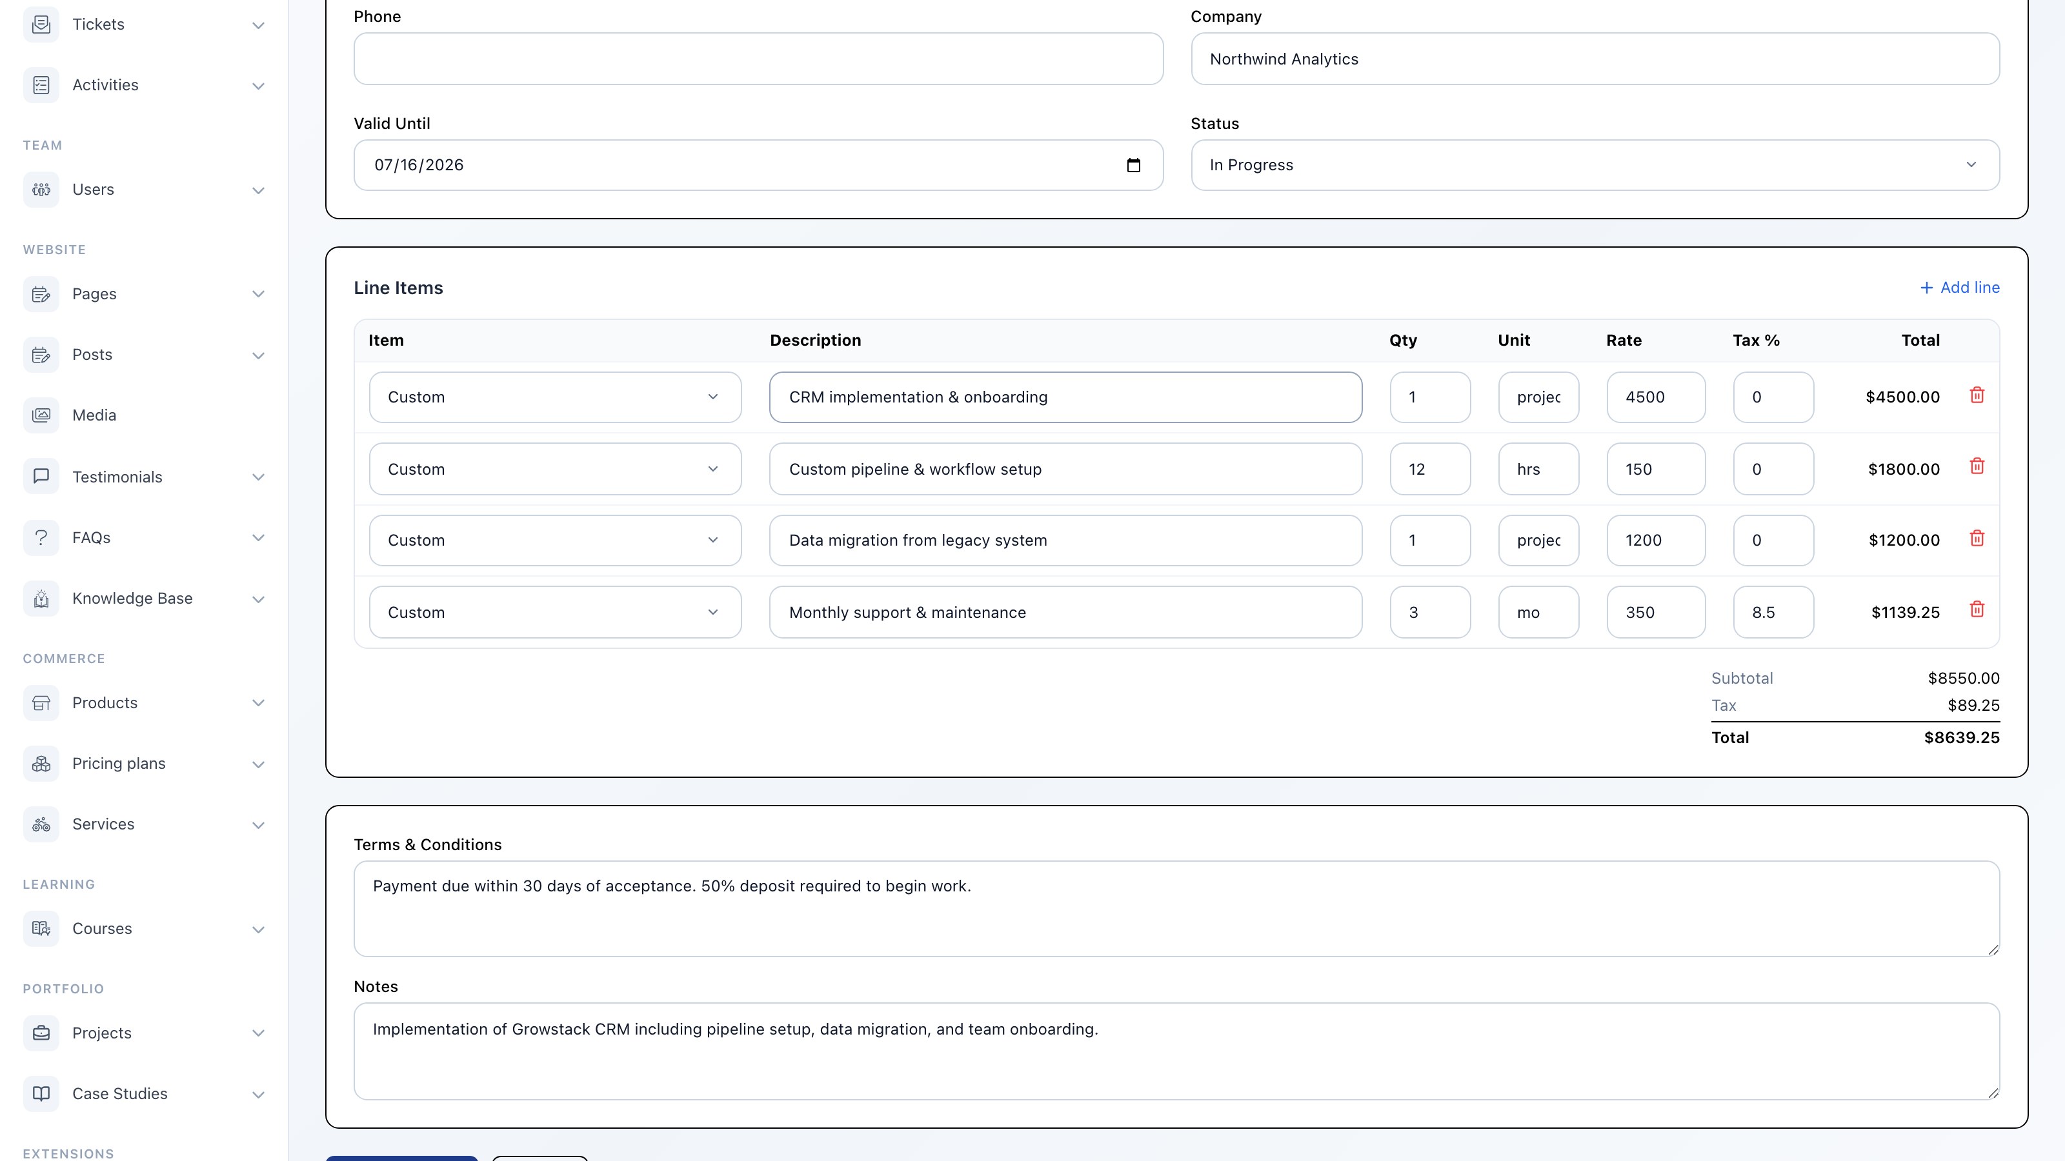This screenshot has width=2065, height=1161.
Task: Click the Rate field showing 4500
Action: [x=1656, y=397]
